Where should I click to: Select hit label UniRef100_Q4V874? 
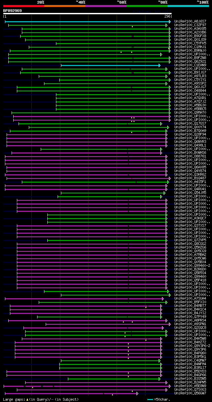point(190,171)
